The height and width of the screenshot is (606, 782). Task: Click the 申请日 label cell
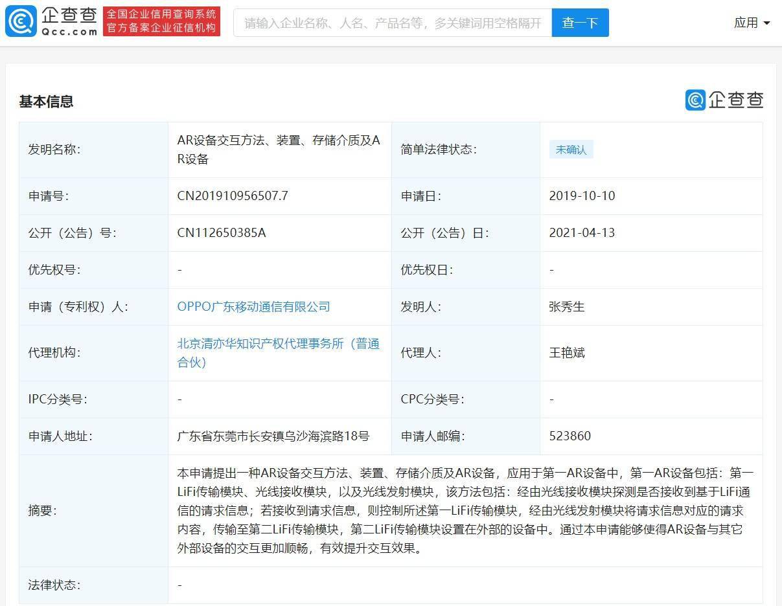466,196
